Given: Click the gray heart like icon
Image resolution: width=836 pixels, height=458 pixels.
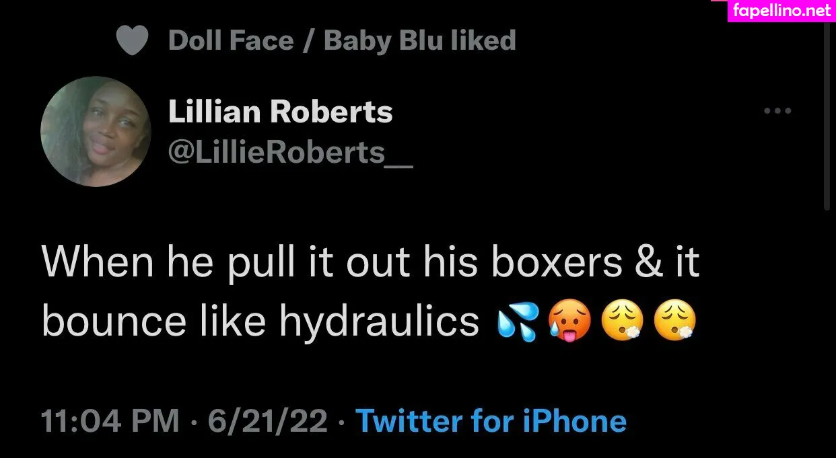Looking at the screenshot, I should click(132, 41).
